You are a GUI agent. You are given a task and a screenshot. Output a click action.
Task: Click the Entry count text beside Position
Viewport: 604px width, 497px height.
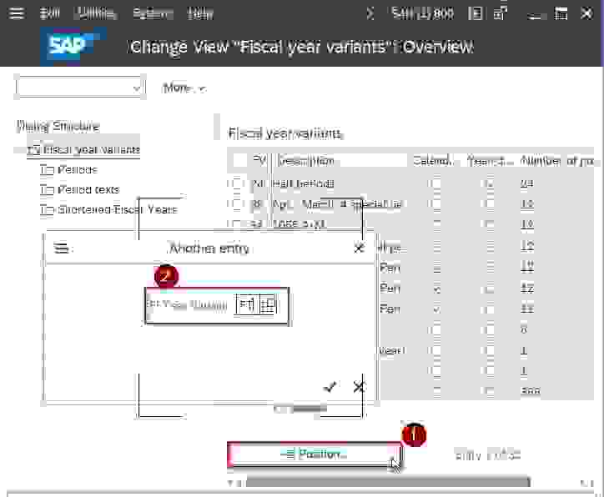pyautogui.click(x=487, y=455)
